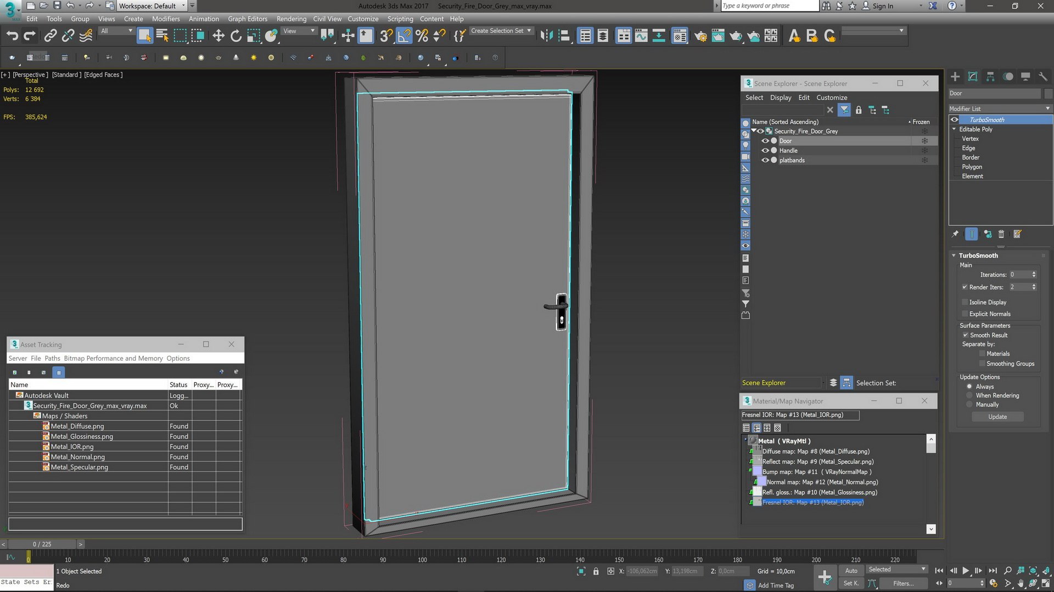1054x592 pixels.
Task: Open the Modifier List dropdown
Action: 1000,109
